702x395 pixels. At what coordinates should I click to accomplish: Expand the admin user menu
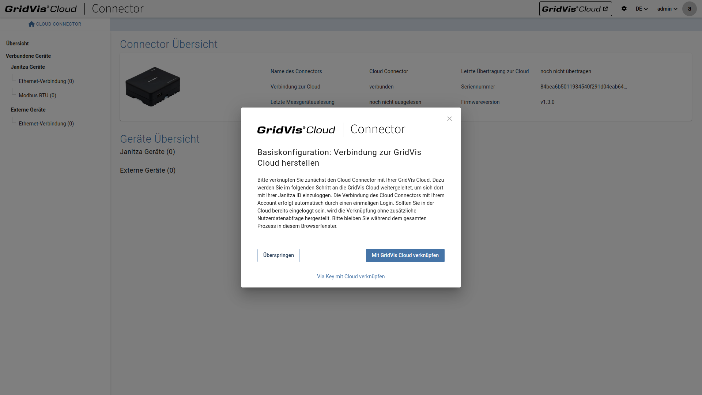667,9
